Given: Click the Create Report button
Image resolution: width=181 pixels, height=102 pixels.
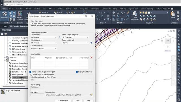Looking at the screenshot, I should point(63,101).
